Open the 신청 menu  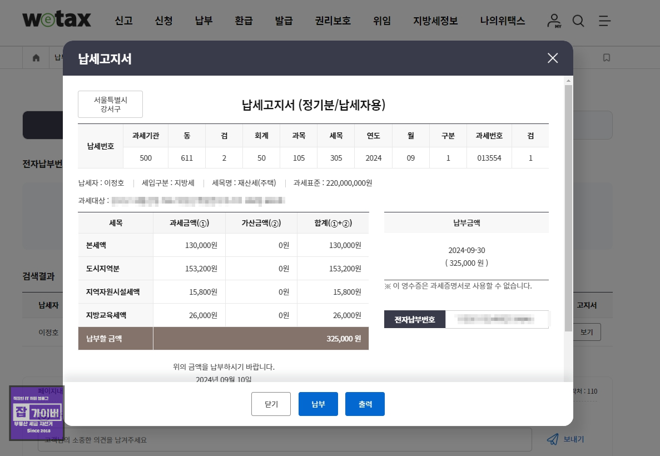[x=163, y=21]
